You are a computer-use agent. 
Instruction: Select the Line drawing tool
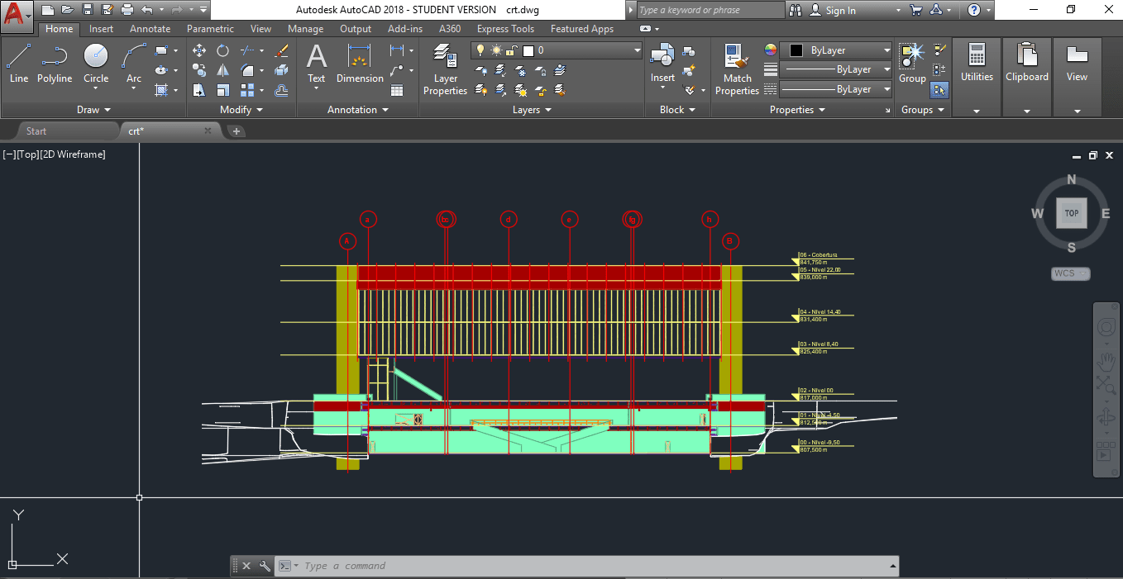coord(19,64)
